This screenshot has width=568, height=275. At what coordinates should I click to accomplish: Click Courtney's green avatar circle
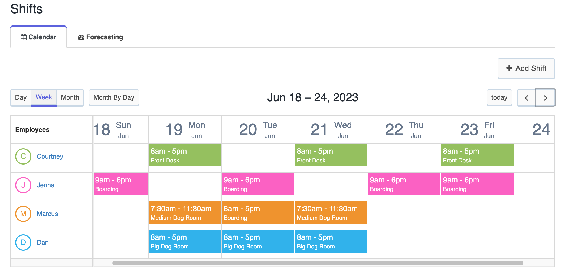[23, 156]
